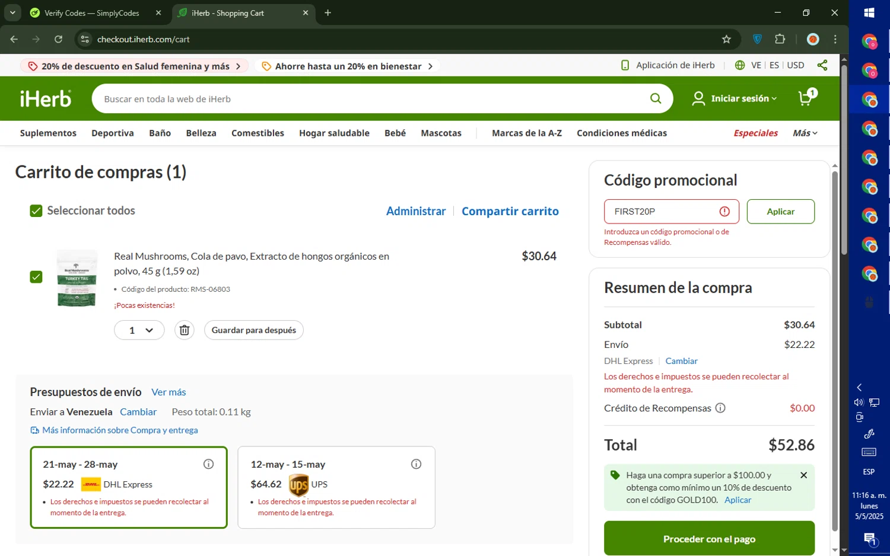Click the Real Mushrooms product thumbnail
Screen dimensions: 890x556
[77, 278]
